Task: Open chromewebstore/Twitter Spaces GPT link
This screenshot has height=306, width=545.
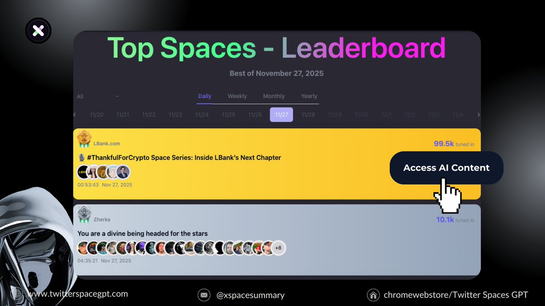Action: click(456, 295)
